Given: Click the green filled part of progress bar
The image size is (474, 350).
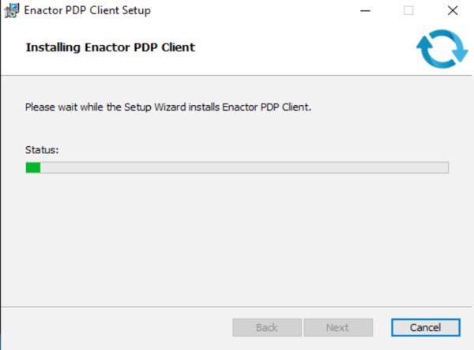Looking at the screenshot, I should [32, 167].
